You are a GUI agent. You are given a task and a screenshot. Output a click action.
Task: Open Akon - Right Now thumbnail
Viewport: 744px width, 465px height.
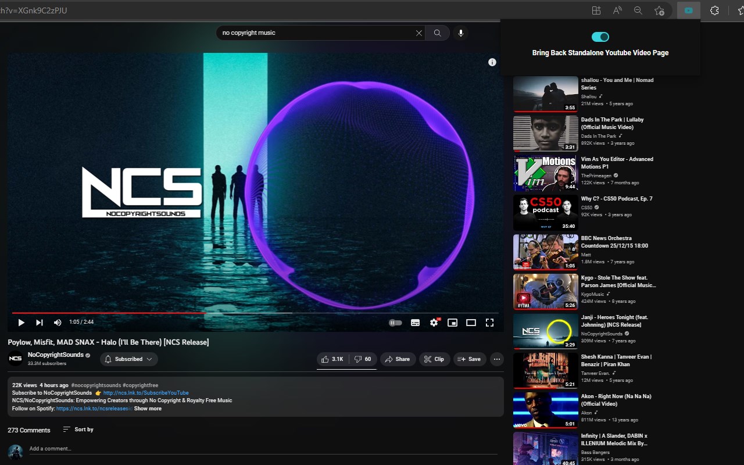[x=546, y=410]
